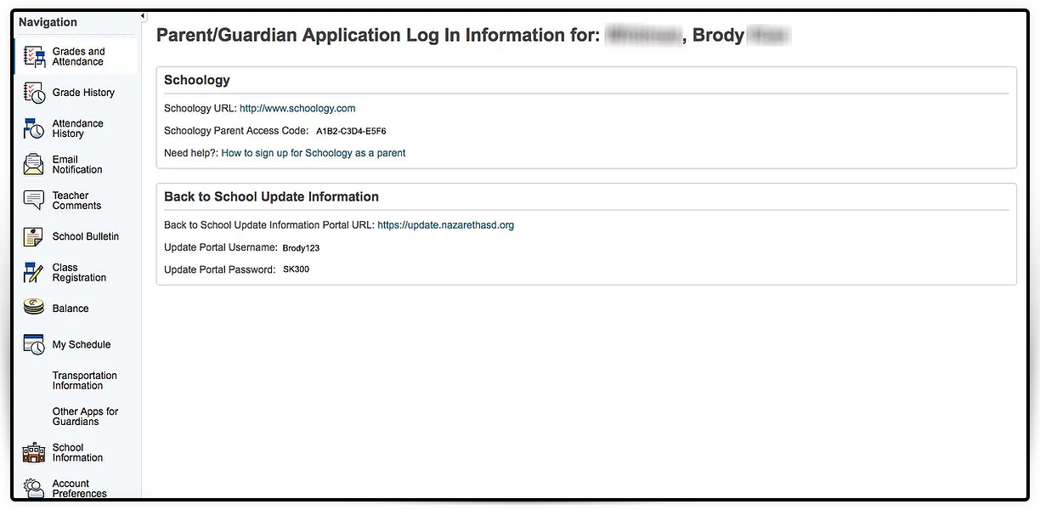This screenshot has height=510, width=1040.
Task: Select the Class Registration pencil icon
Action: [x=34, y=273]
